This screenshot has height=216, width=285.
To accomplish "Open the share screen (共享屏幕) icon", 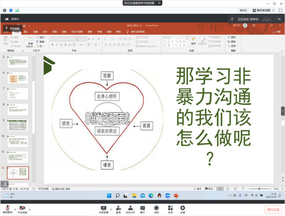I will coord(103,209).
